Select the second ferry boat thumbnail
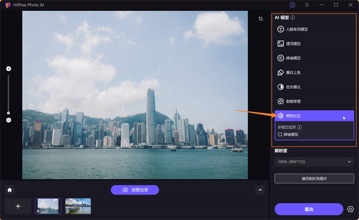This screenshot has width=359, height=220. [78, 206]
